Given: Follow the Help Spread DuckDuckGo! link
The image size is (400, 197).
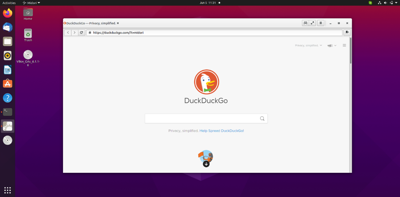Looking at the screenshot, I should (222, 131).
